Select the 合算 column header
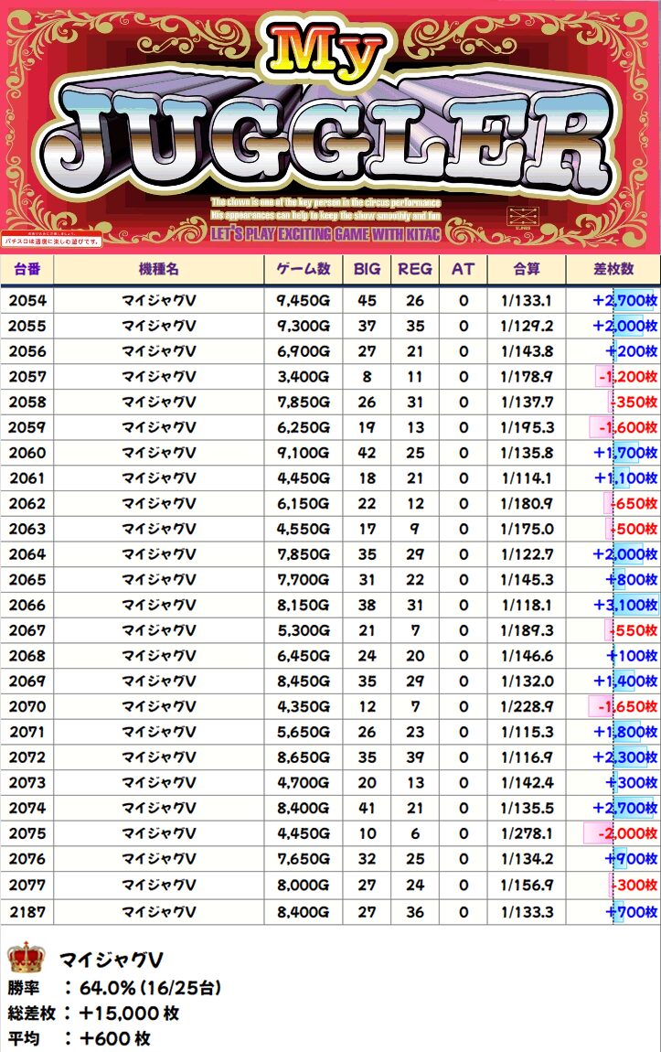Viewport: 661px width, 1052px height. pos(527,269)
